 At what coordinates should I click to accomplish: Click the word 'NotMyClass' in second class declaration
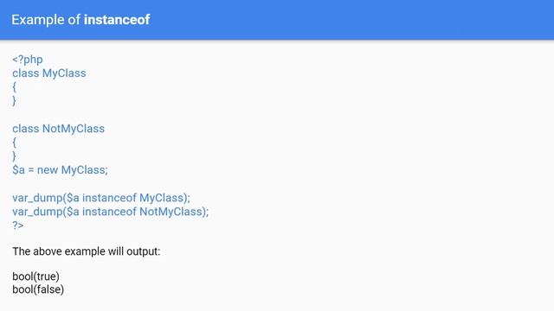[x=74, y=129]
